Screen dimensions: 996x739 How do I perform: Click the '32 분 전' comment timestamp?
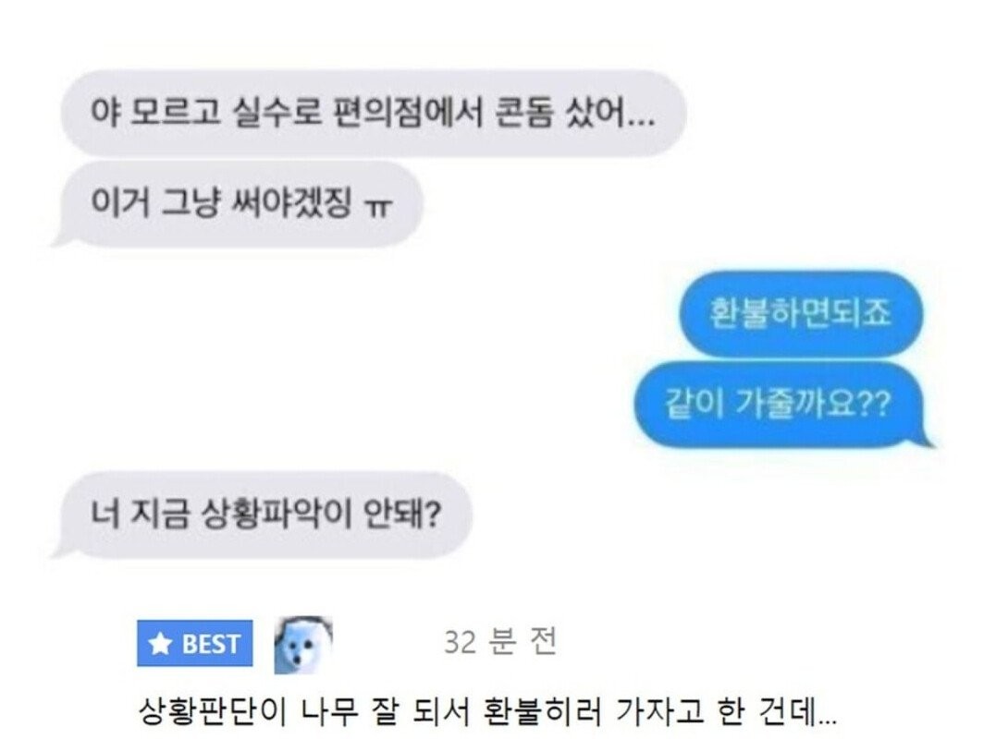pyautogui.click(x=500, y=641)
